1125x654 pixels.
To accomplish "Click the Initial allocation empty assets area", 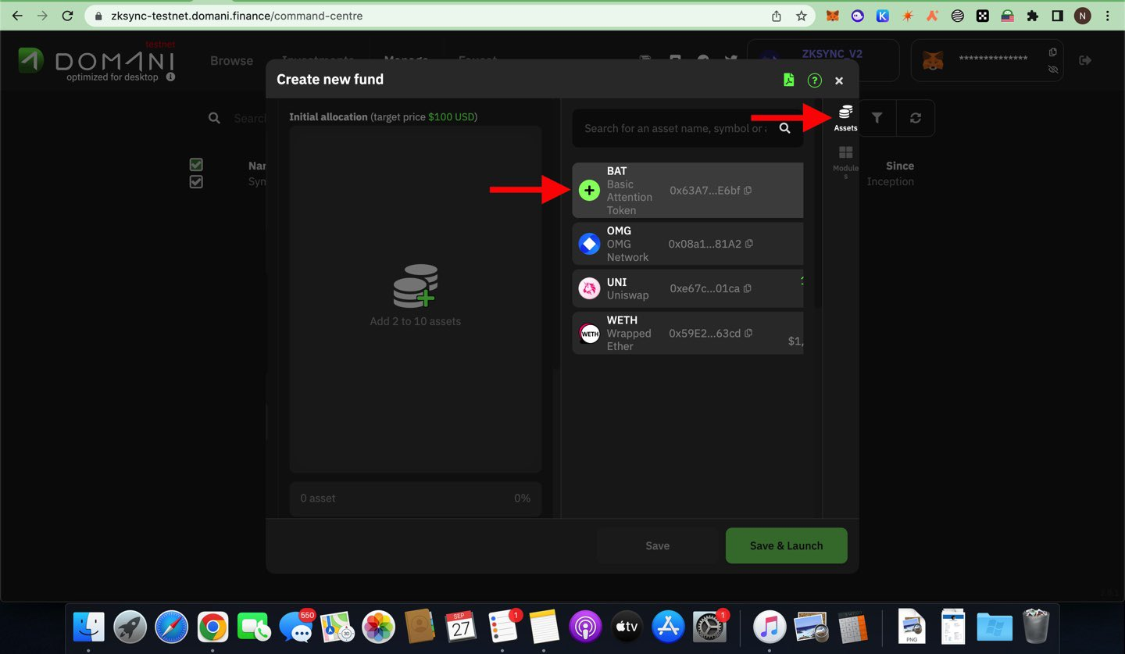I will (416, 299).
